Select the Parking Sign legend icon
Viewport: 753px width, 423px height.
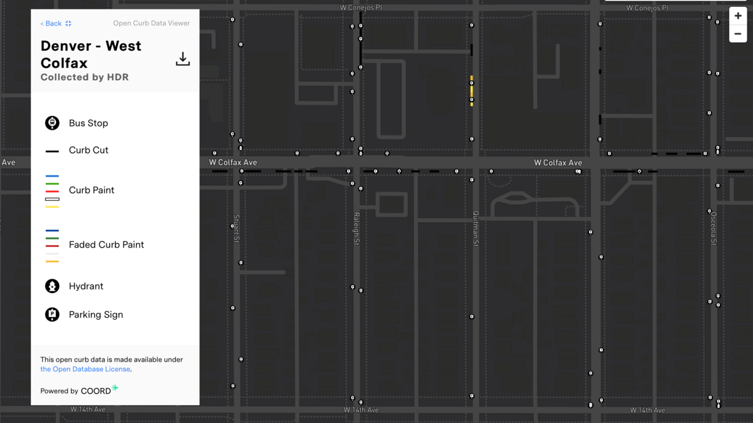pyautogui.click(x=51, y=315)
